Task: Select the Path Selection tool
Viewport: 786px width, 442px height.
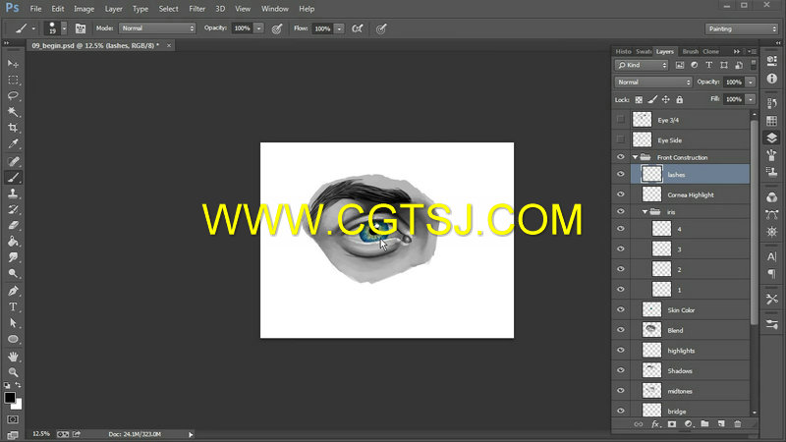Action: point(13,323)
